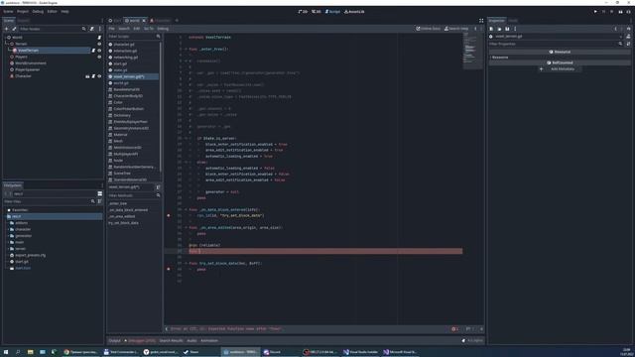The image size is (635, 357).
Task: Click the Search Help button
Action: point(456,29)
